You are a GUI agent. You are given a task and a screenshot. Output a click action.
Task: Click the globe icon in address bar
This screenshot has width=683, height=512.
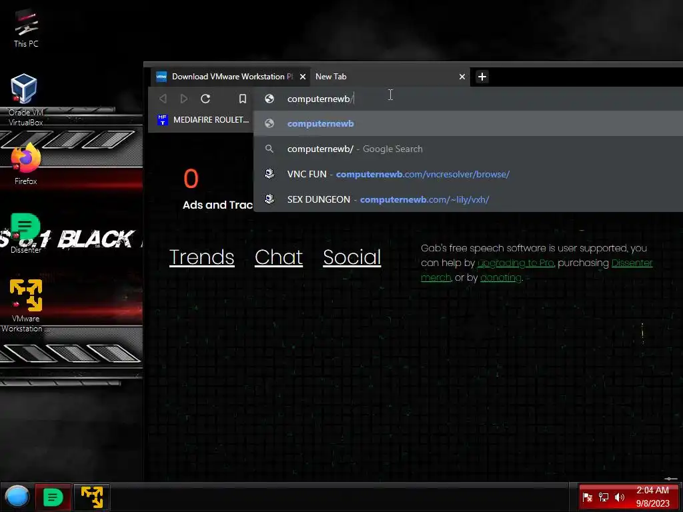coord(269,99)
